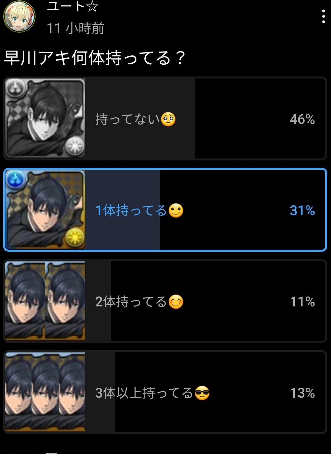Tap the 11 小時前 timestamp
This screenshot has width=331, height=454.
coord(76,28)
